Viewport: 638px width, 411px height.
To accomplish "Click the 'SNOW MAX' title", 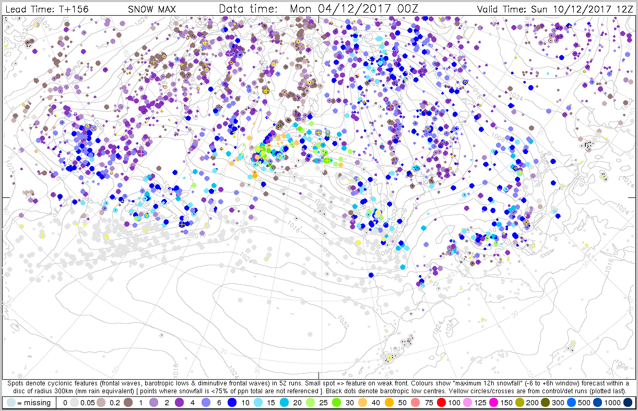I will point(152,9).
